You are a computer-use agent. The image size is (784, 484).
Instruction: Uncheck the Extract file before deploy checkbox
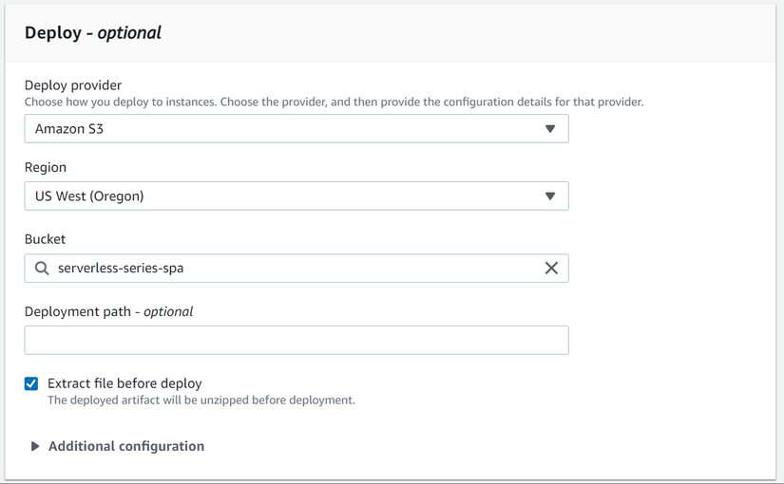pos(31,383)
